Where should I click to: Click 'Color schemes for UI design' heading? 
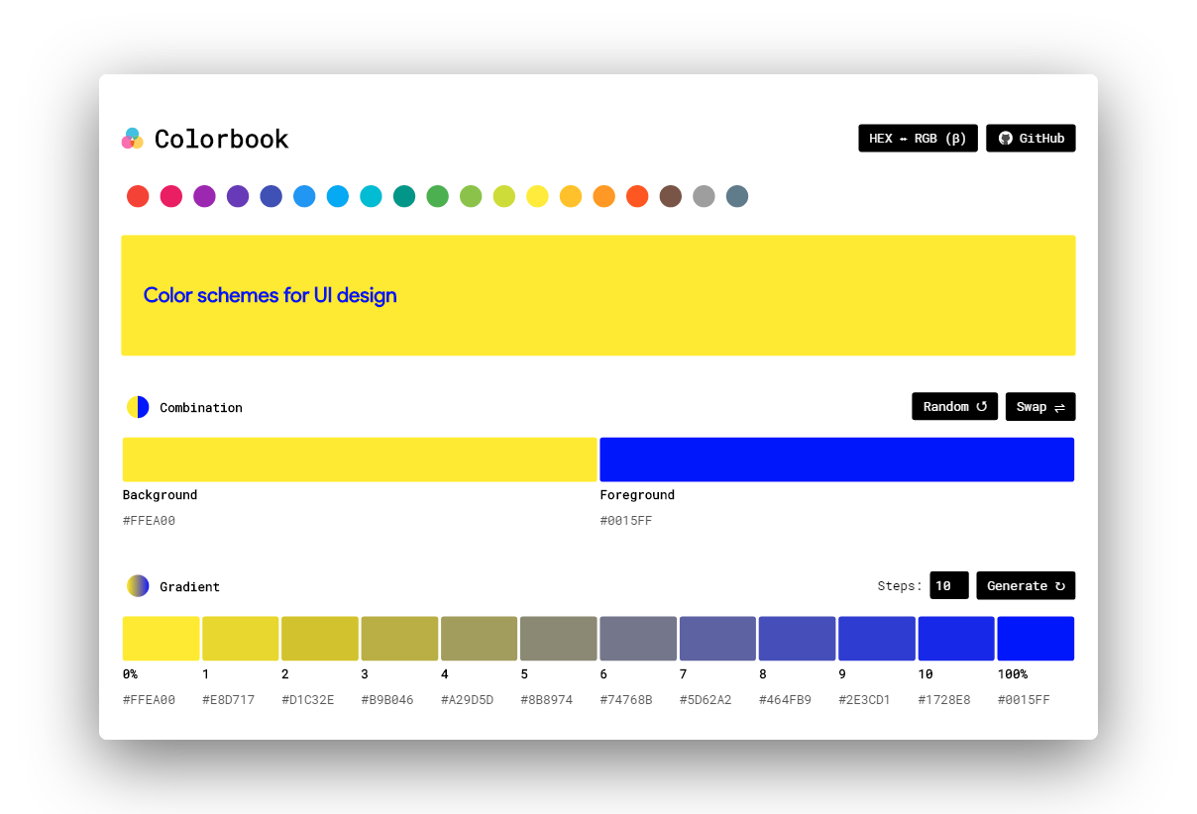tap(271, 295)
